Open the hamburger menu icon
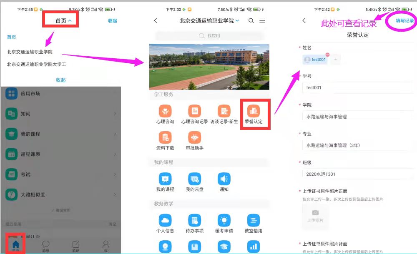 pos(262,20)
